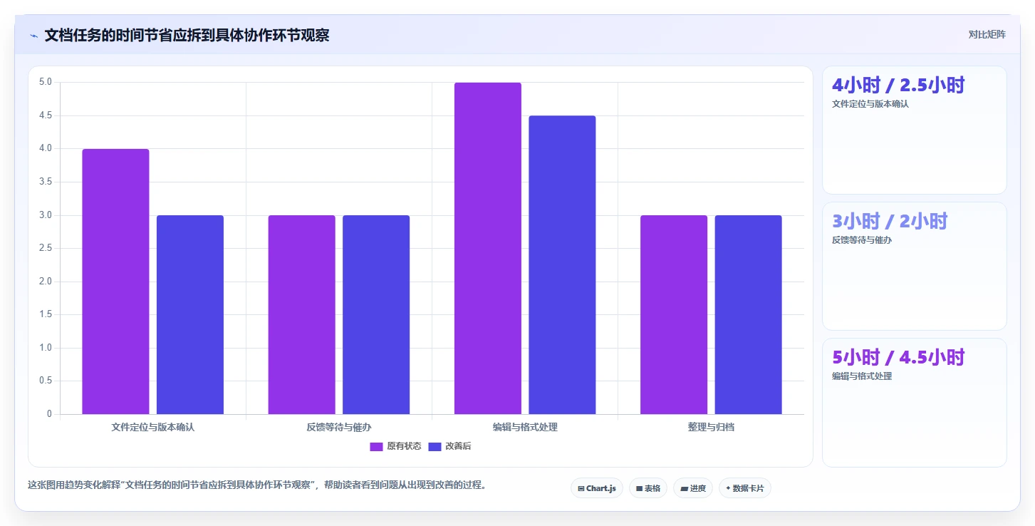
Task: Click the purple 原有状态 legend swatch
Action: [x=376, y=446]
